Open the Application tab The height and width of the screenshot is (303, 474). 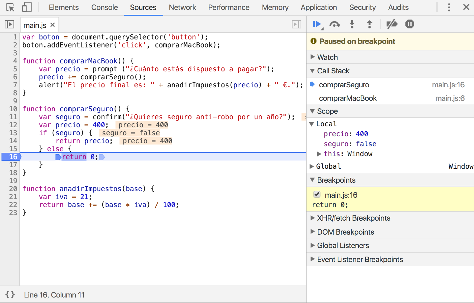[x=319, y=7]
